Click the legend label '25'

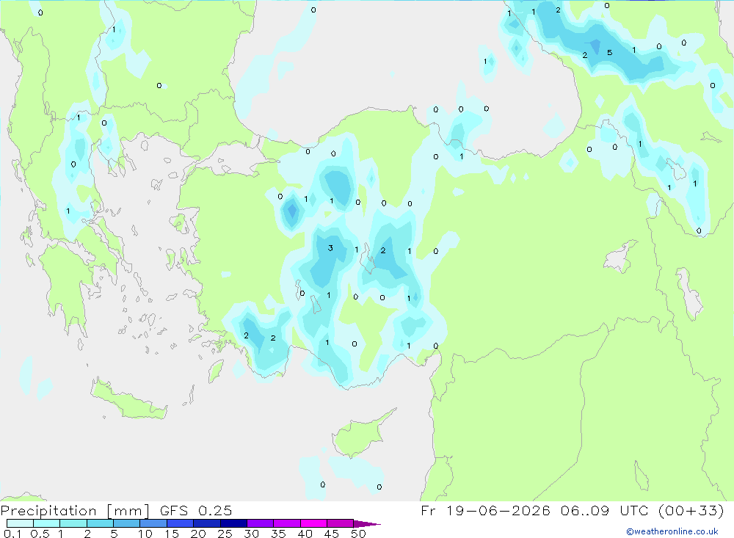point(225,534)
